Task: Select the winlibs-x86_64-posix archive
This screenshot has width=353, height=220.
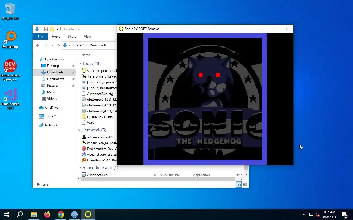Action: coord(99,143)
